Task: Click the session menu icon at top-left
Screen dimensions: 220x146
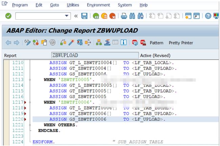Action: coord(4,3)
